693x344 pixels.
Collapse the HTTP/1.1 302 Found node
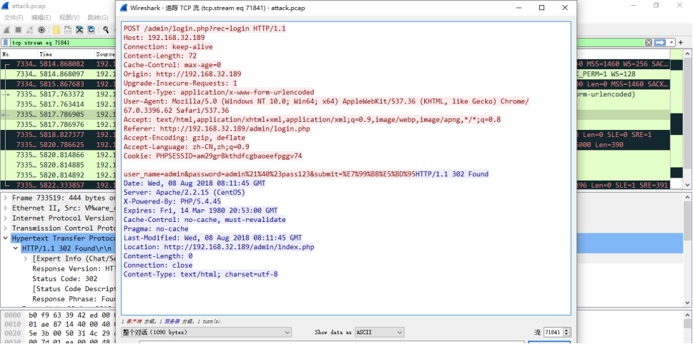point(16,249)
